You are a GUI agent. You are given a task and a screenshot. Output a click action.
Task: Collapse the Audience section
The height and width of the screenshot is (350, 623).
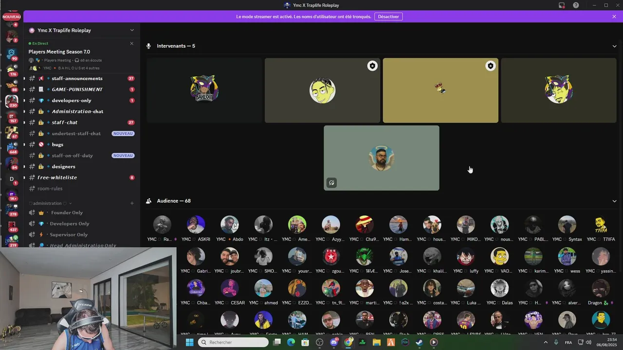(x=614, y=201)
